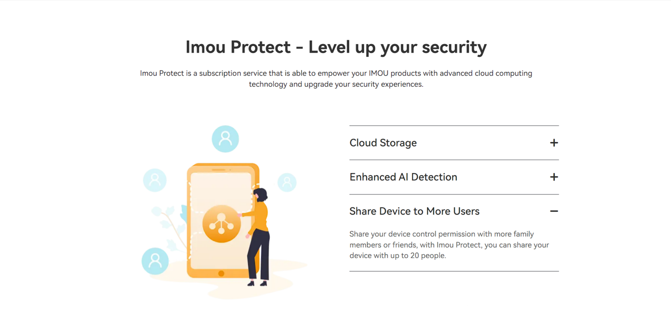Expand the Cloud Storage plus icon
The width and height of the screenshot is (671, 324).
554,143
